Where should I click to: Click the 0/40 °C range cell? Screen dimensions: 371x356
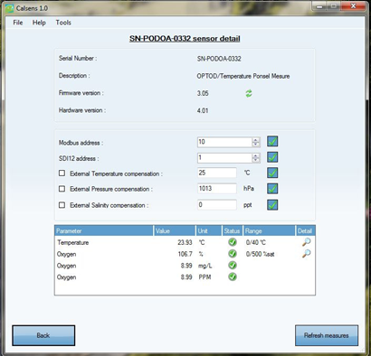point(256,242)
